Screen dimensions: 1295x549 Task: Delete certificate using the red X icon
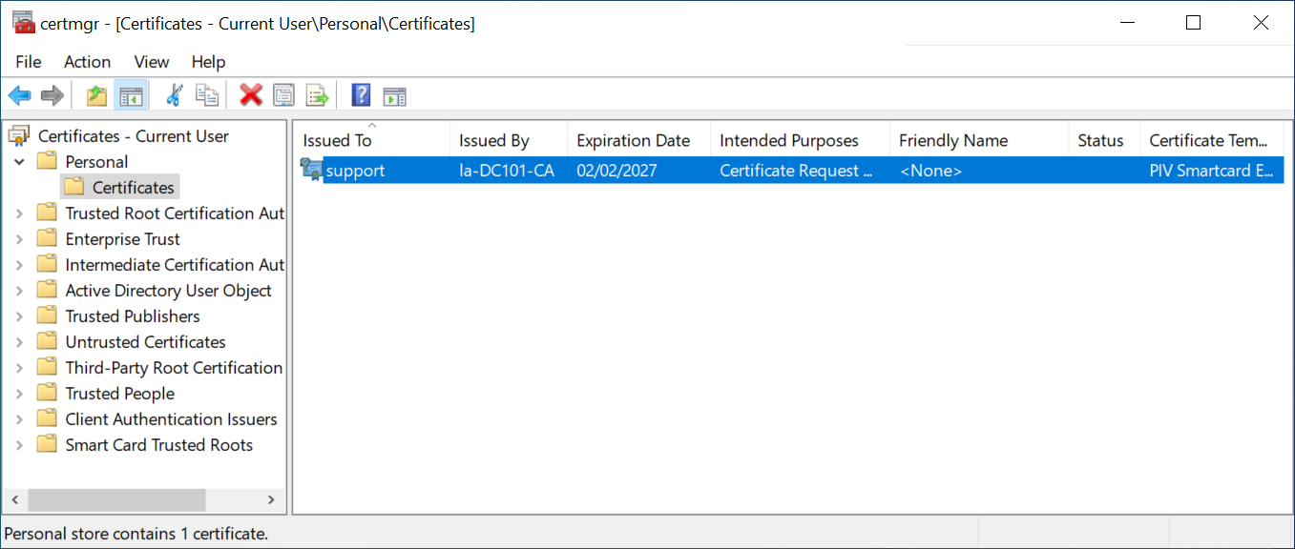coord(251,95)
